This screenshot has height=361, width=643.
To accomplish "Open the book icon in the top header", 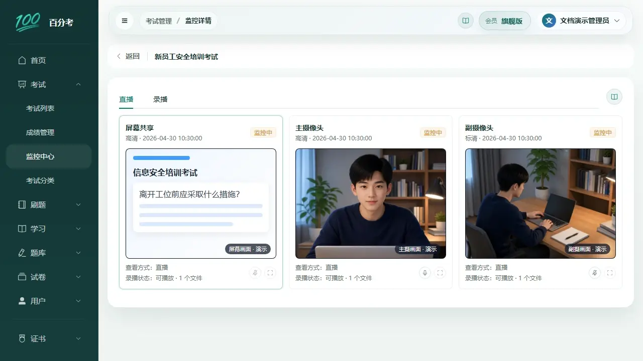I will 466,21.
